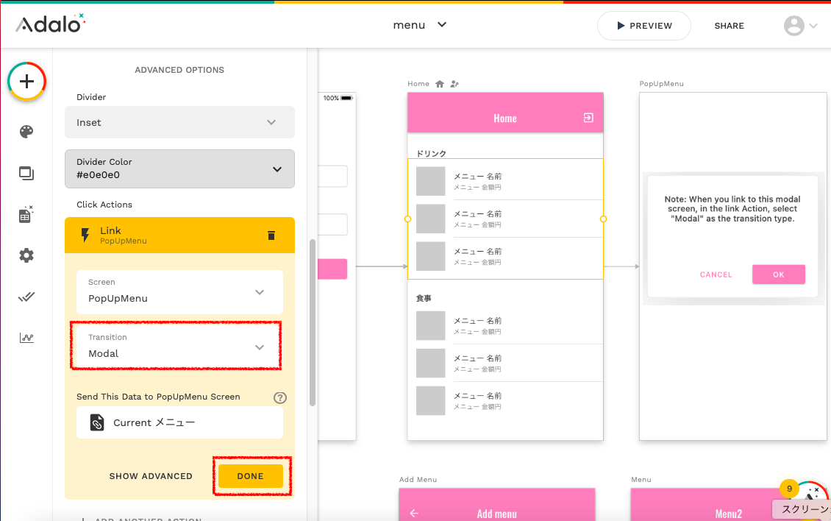This screenshot has height=521, width=831.
Task: Click the Home title in pink header
Action: 505,118
